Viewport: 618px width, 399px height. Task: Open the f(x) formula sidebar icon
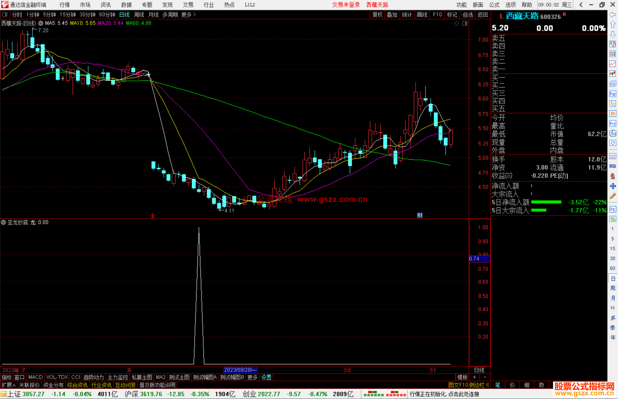[612, 133]
